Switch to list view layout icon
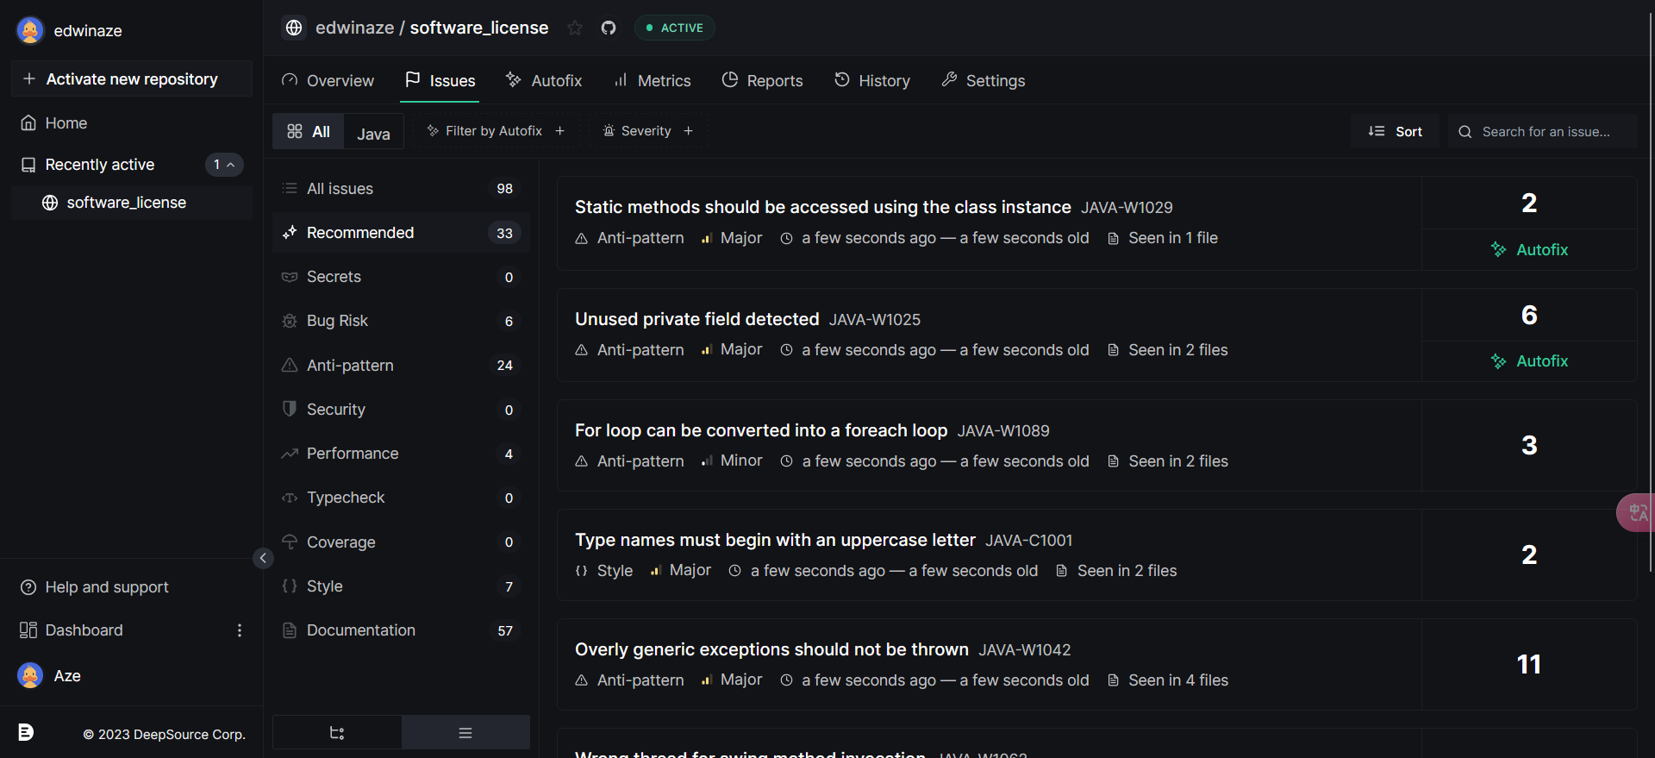The image size is (1655, 758). tap(465, 733)
